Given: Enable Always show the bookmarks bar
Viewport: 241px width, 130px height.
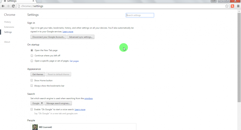Looking at the screenshot, I should (x=32, y=86).
